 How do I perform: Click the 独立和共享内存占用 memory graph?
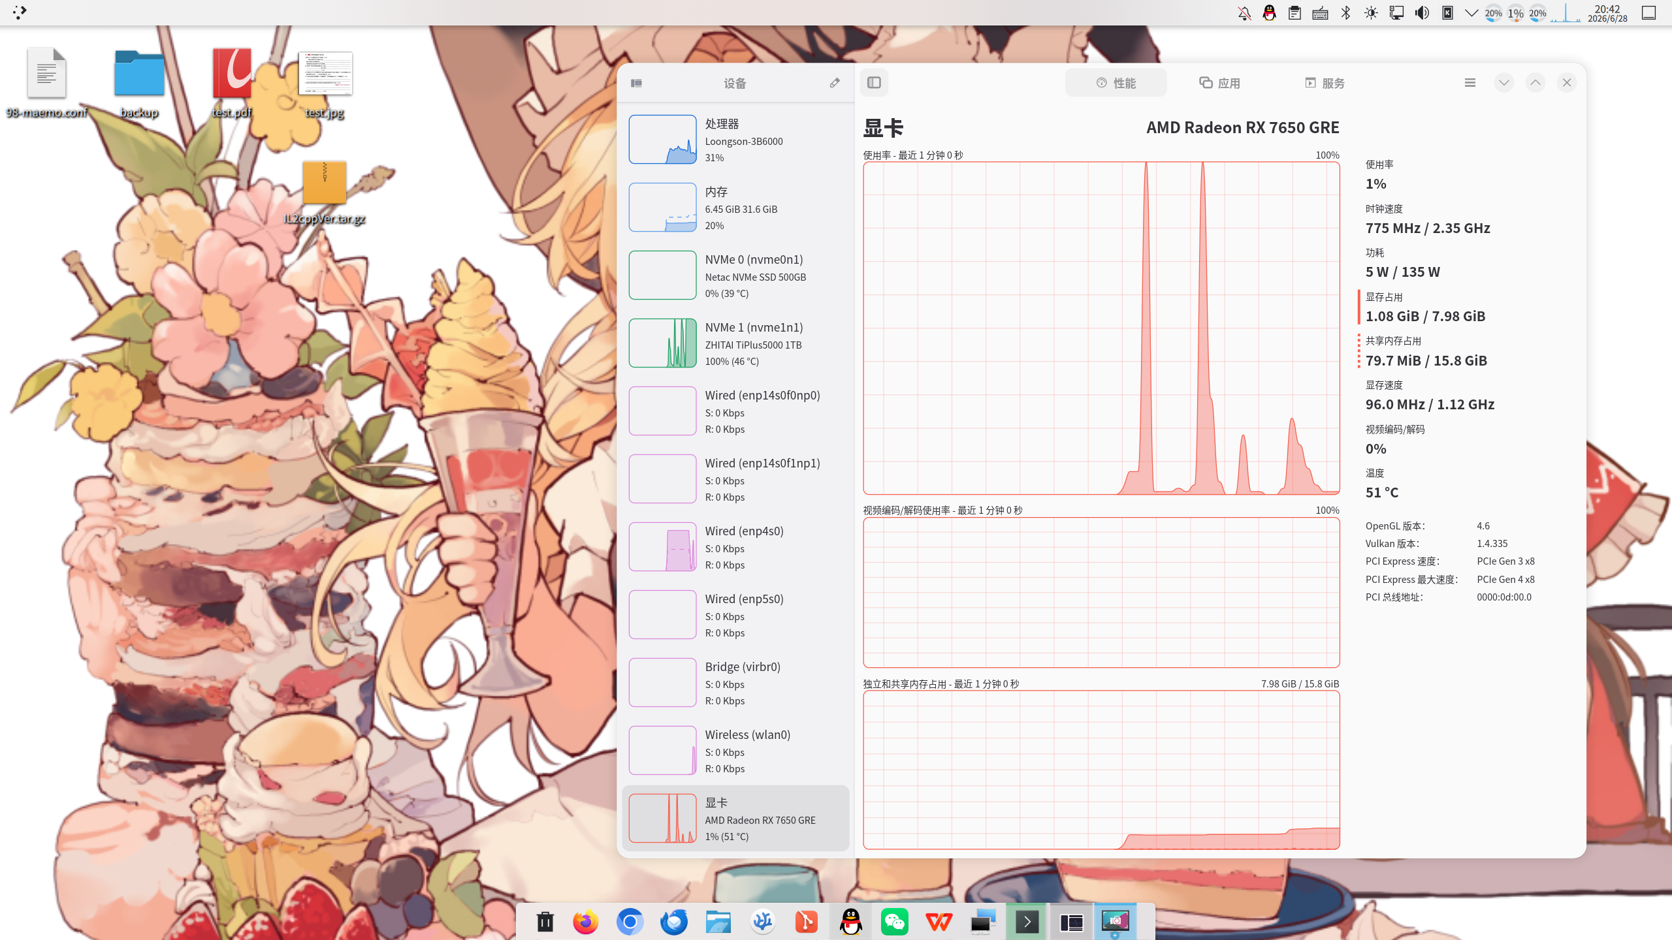pyautogui.click(x=1101, y=770)
